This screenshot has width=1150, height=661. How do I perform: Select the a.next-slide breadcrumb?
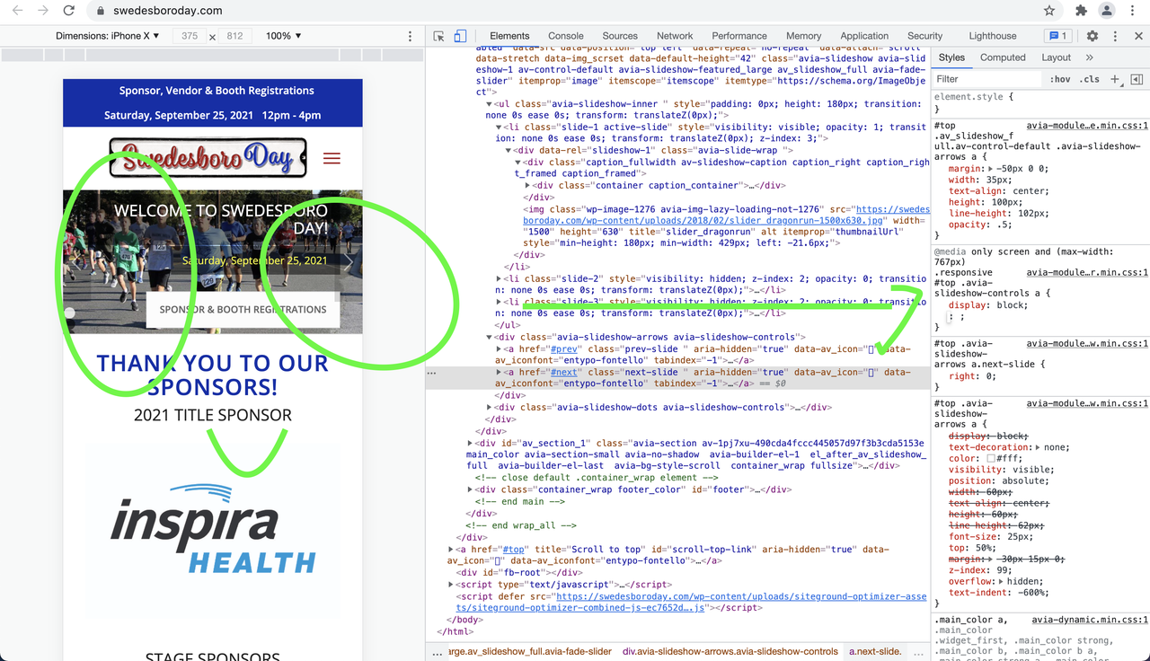pos(875,652)
